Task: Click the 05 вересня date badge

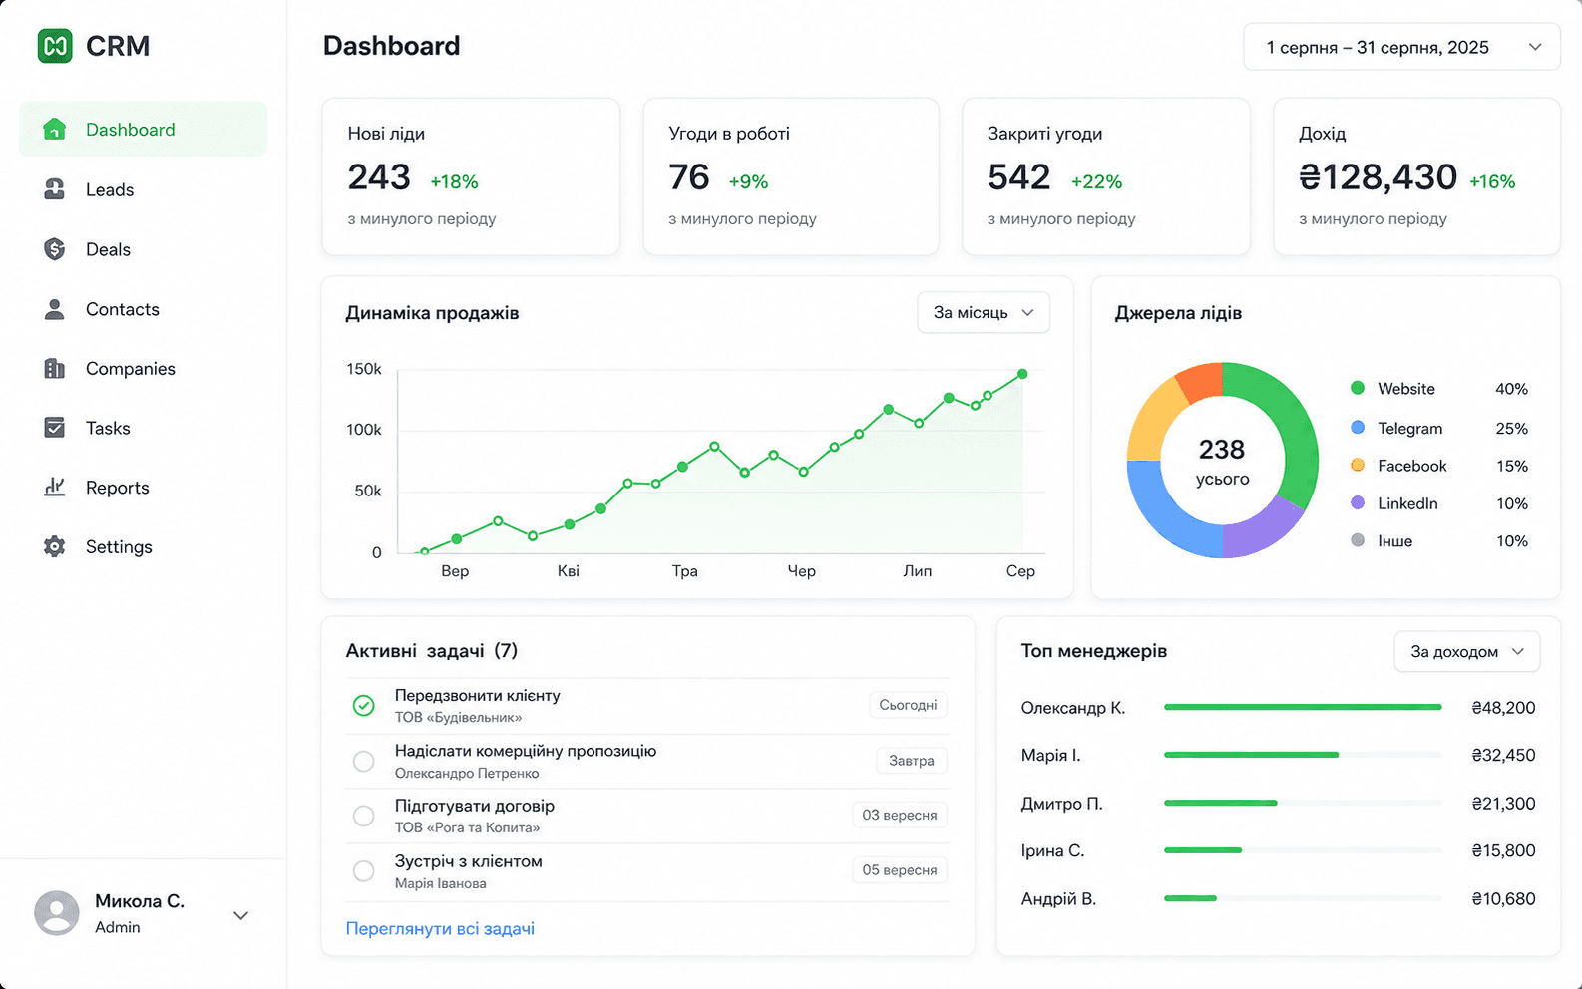Action: tap(900, 870)
